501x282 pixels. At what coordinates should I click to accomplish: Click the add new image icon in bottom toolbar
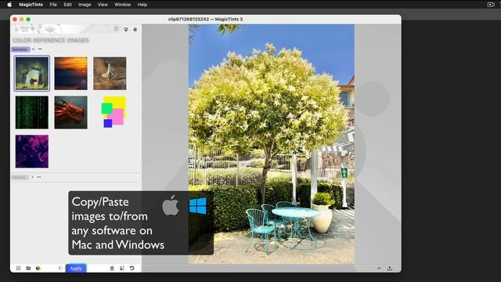18,268
